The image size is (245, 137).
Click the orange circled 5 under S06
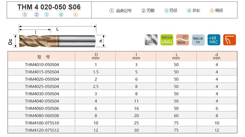coord(75,14)
